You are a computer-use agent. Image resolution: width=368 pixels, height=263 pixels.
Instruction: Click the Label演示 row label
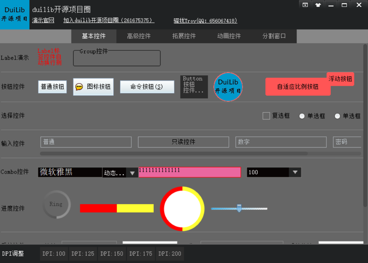pos(15,58)
